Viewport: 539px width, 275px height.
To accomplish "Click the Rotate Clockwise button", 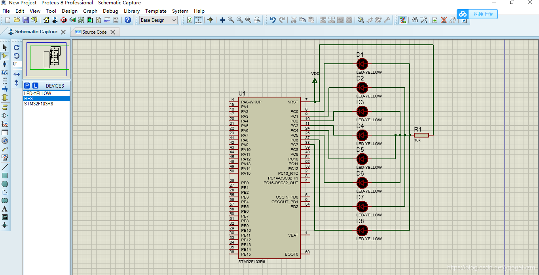I will [x=17, y=47].
